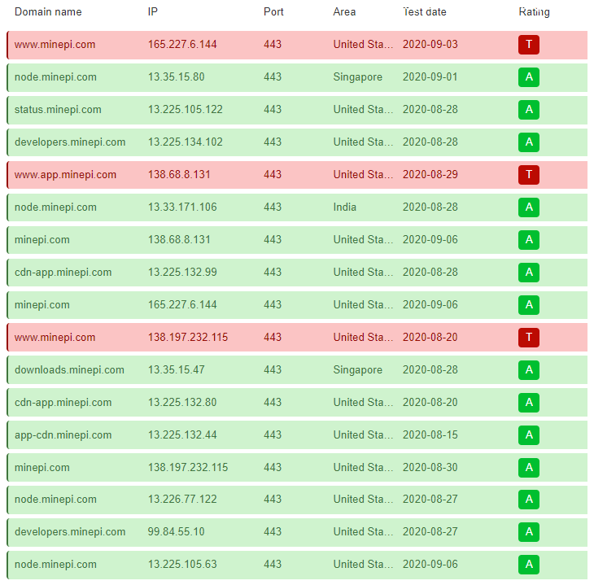Screen dimensions: 594x585
Task: Click the Rating column header
Action: 534,12
